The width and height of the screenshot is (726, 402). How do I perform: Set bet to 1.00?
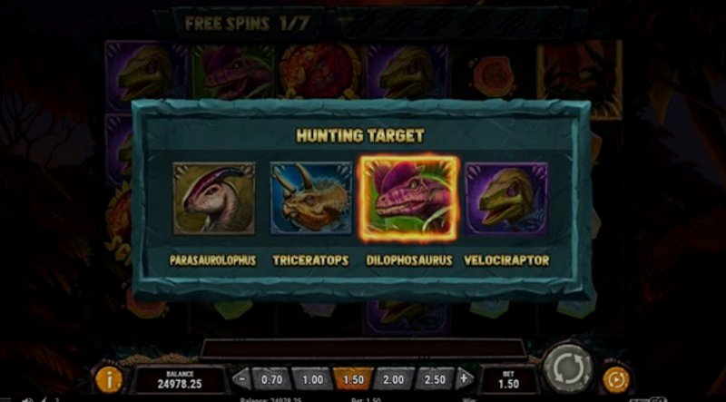tap(312, 380)
